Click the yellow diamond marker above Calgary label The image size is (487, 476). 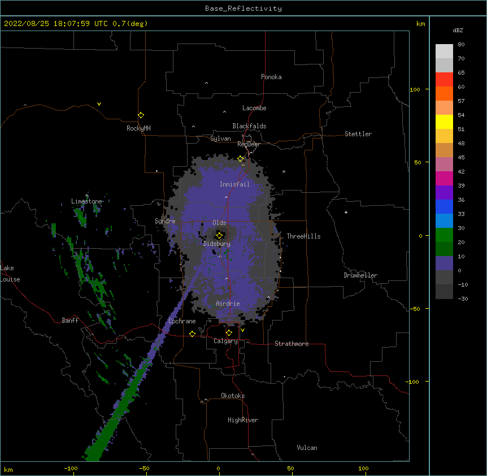[229, 333]
